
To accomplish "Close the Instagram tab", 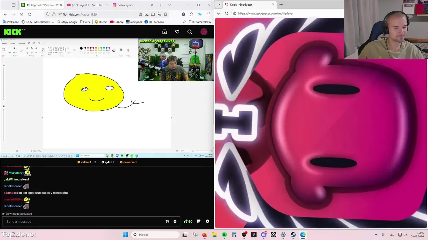I will coord(152,5).
